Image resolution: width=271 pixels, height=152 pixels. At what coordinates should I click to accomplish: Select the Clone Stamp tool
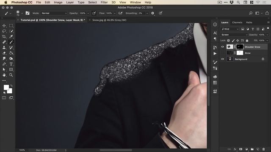[4, 48]
